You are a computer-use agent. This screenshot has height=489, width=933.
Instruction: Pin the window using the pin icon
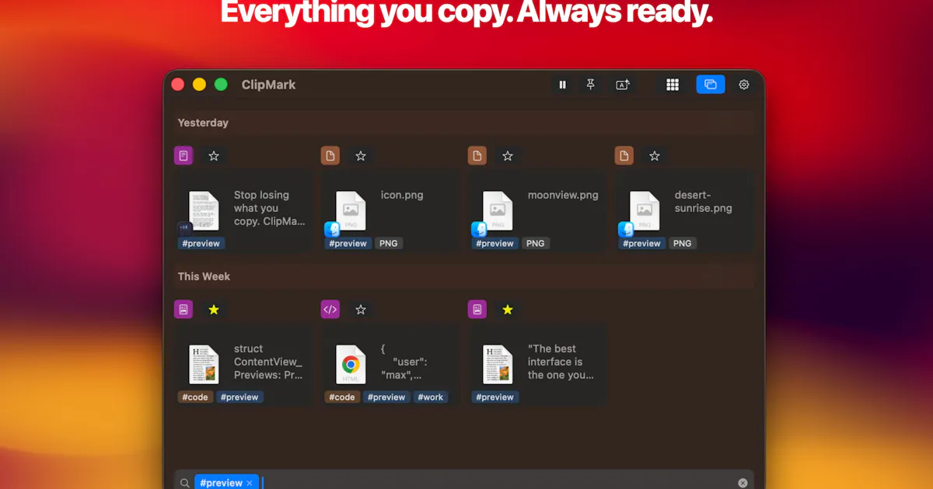[591, 85]
